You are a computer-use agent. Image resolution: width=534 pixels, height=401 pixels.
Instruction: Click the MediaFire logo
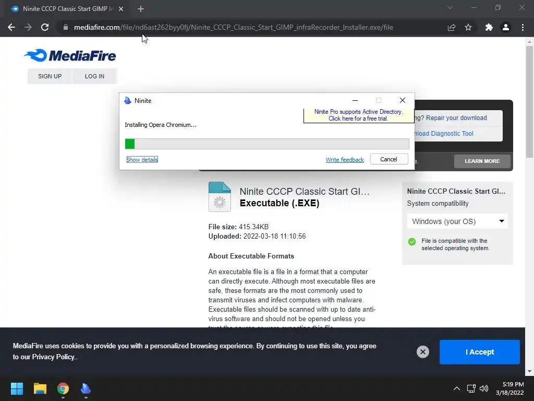pos(70,55)
